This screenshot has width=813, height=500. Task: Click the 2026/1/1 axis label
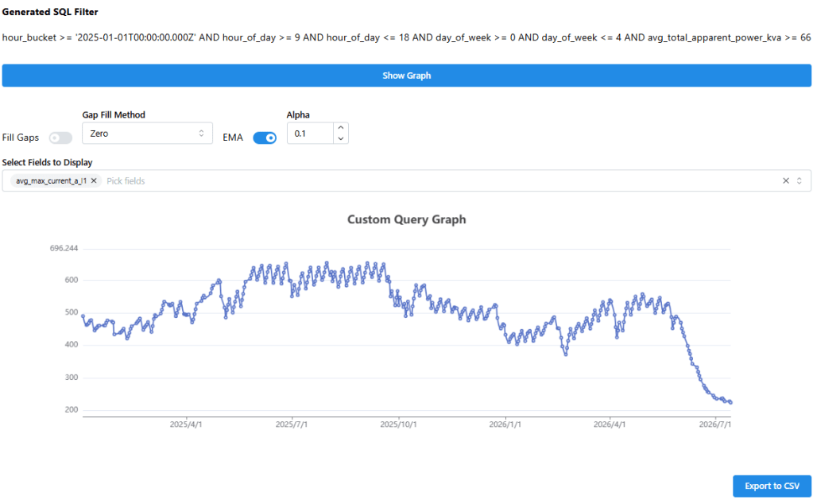pyautogui.click(x=505, y=424)
